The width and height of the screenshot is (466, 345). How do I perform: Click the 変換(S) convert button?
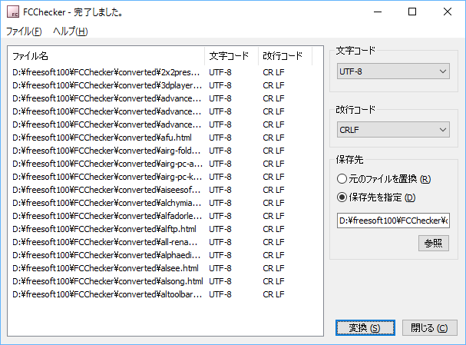point(365,328)
